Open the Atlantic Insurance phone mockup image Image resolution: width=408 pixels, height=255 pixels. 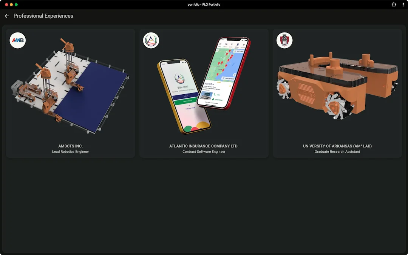[x=204, y=86]
